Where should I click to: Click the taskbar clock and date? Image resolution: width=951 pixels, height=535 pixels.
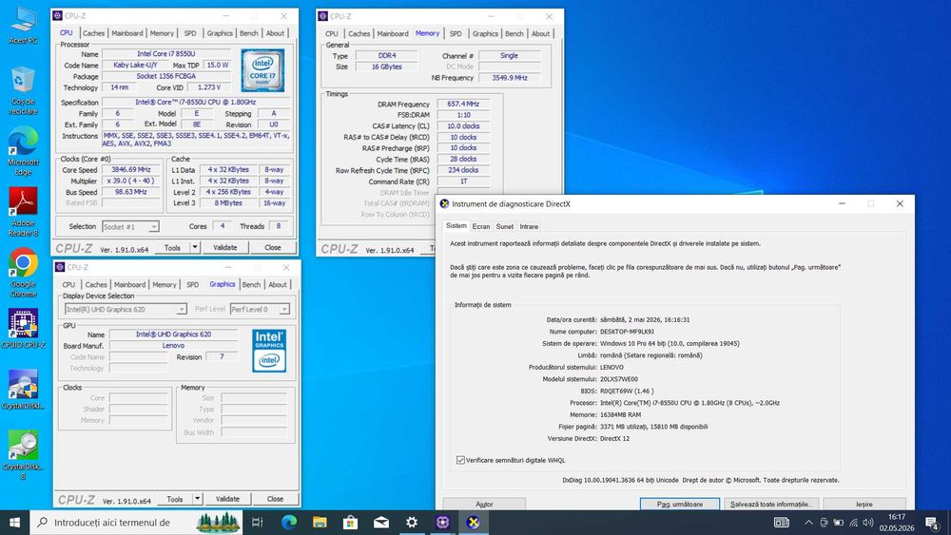click(897, 523)
